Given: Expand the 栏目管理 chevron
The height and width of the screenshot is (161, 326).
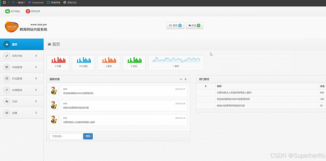Looking at the screenshot, I should click(x=36, y=78).
